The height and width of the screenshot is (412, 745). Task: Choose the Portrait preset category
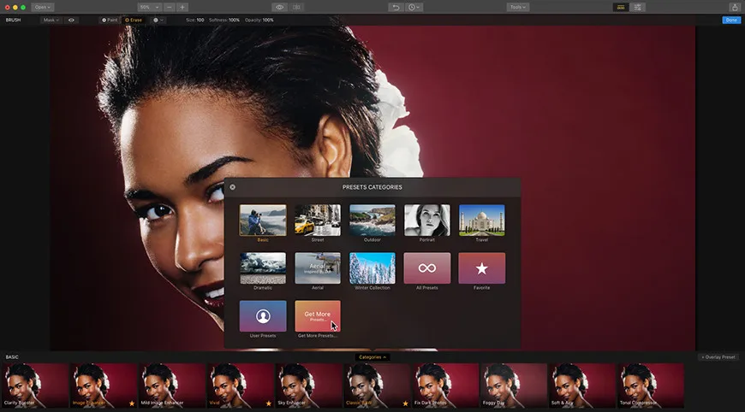click(426, 221)
